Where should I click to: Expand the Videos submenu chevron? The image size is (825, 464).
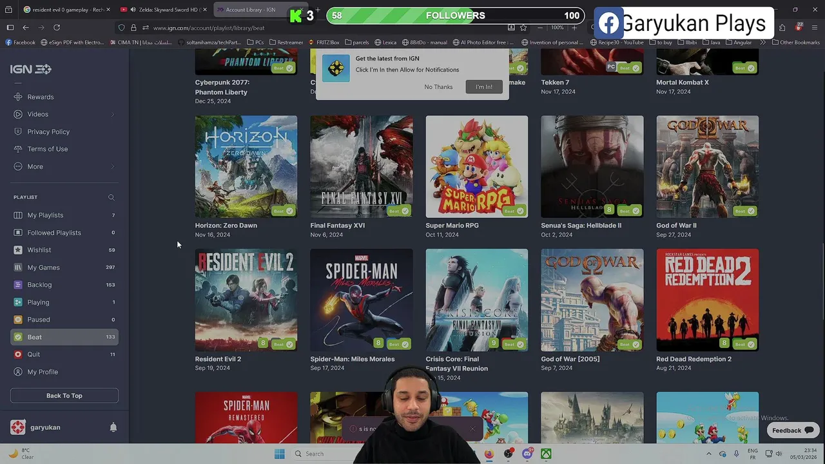click(x=112, y=115)
